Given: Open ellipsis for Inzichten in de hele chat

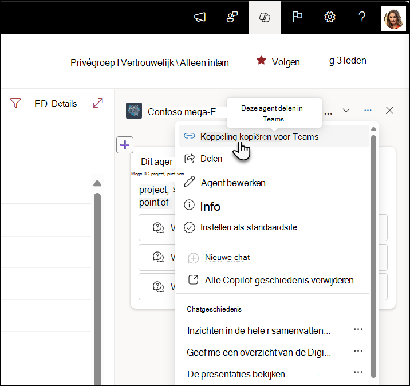Looking at the screenshot, I should coord(358,329).
